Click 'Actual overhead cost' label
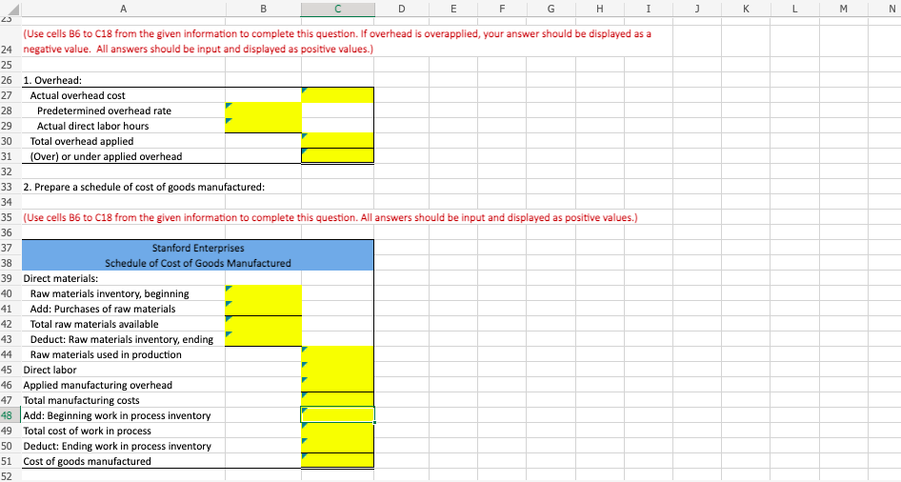 [77, 95]
